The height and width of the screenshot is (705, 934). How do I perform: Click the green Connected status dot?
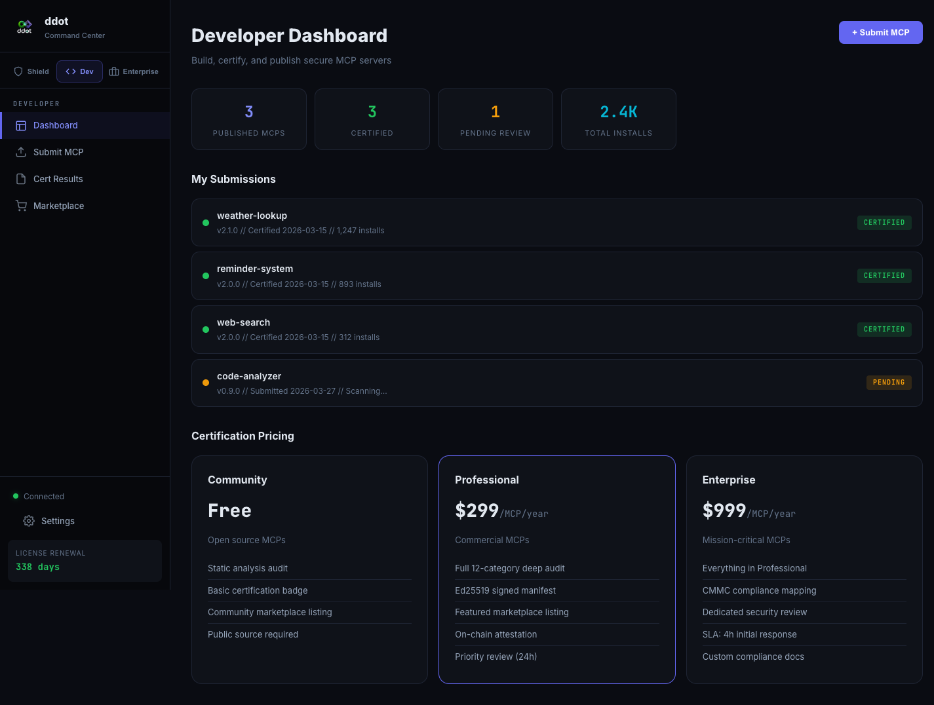click(14, 496)
